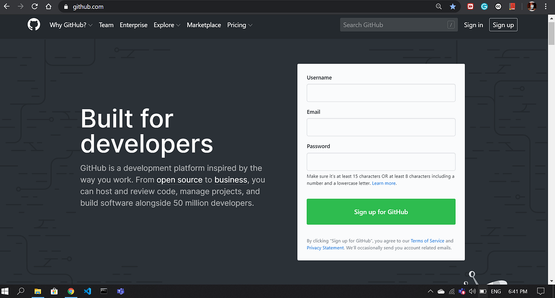Open the GitHub home octocat logo
Image resolution: width=555 pixels, height=298 pixels.
click(34, 25)
